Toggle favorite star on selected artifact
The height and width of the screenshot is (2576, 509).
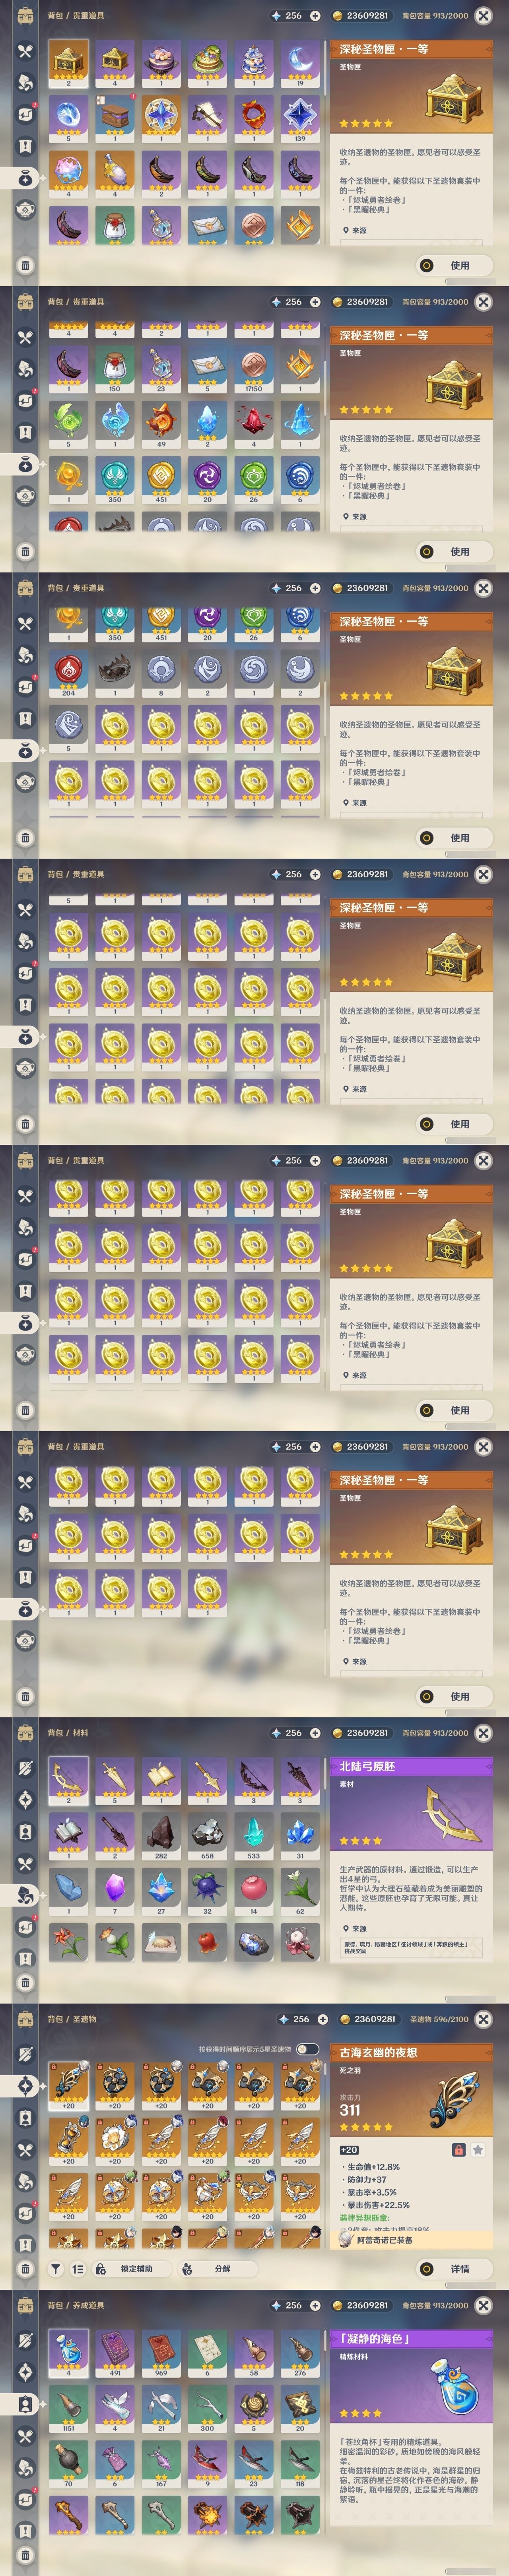(x=478, y=2150)
